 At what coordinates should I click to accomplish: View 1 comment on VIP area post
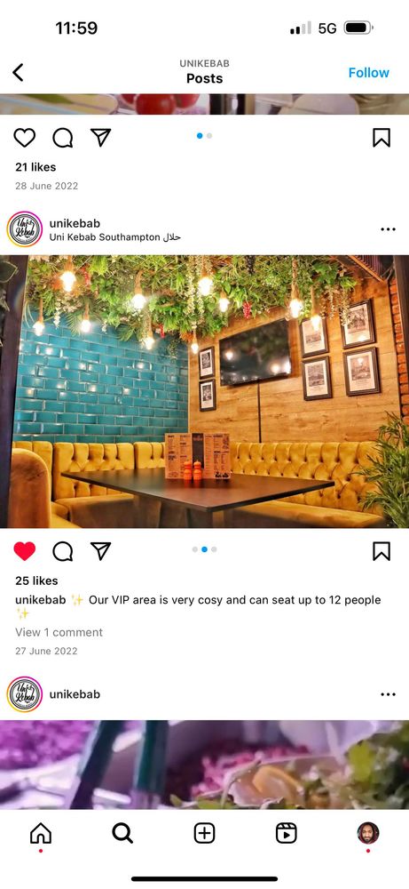coord(59,632)
